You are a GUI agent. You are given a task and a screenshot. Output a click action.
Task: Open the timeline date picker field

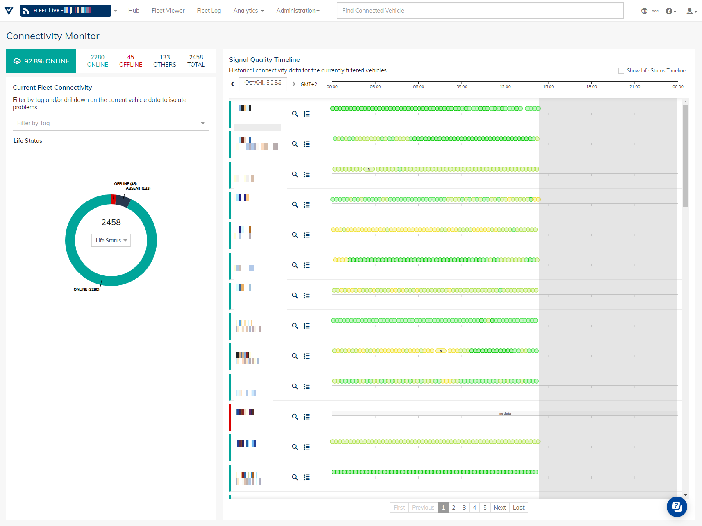click(x=263, y=84)
